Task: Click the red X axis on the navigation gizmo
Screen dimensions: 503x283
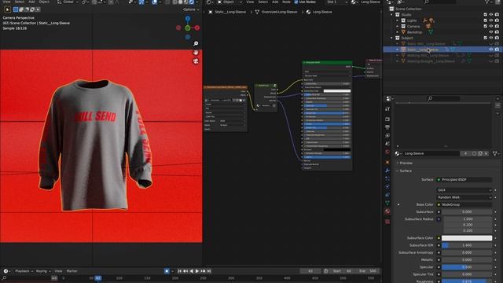Action: pyautogui.click(x=197, y=28)
